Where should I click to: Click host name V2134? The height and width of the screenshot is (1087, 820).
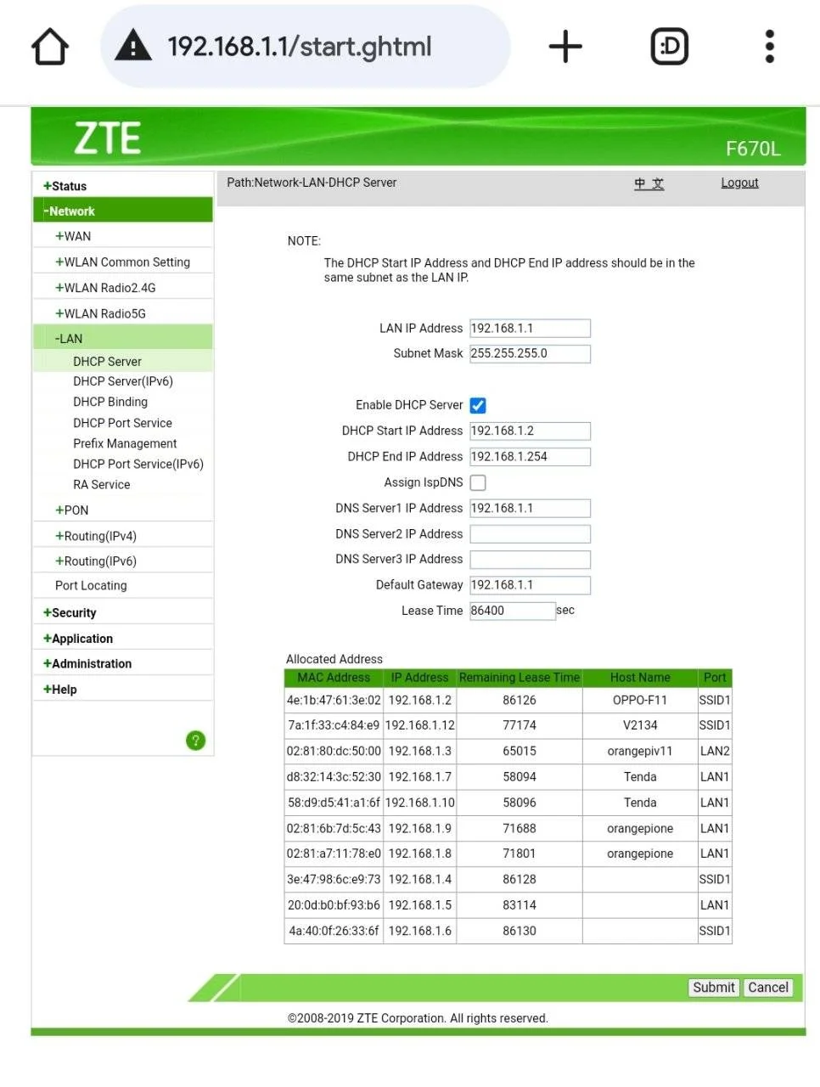640,725
